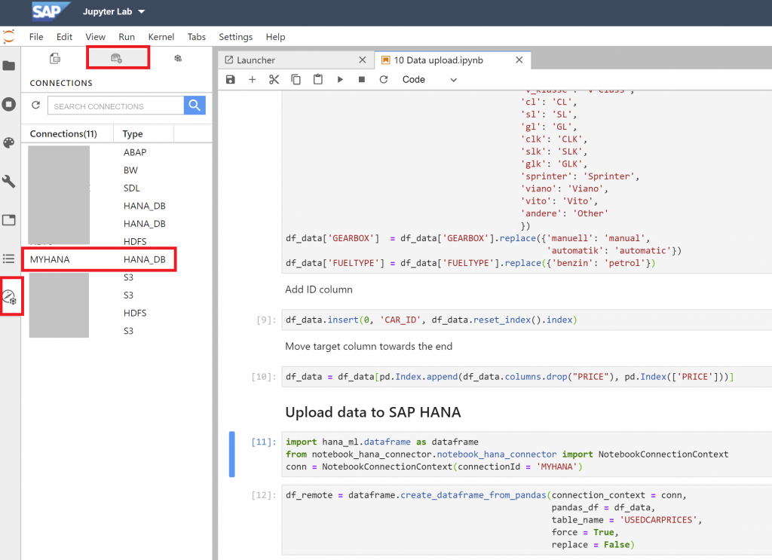The width and height of the screenshot is (772, 560).
Task: Click the 'Add ID column' markdown text
Action: click(319, 289)
